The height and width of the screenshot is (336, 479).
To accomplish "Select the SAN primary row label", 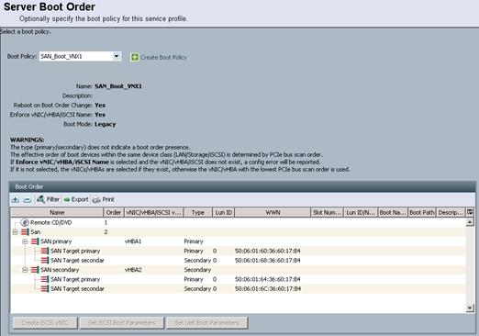I will (x=56, y=241).
